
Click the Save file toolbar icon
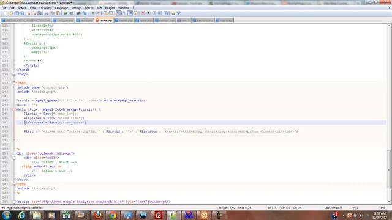tap(17, 13)
